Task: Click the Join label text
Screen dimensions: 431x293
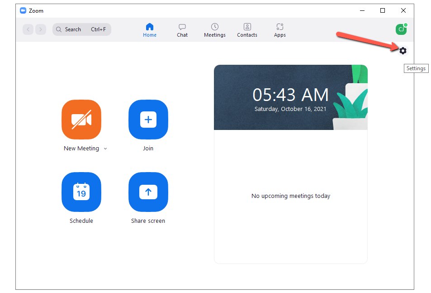Action: 148,148
